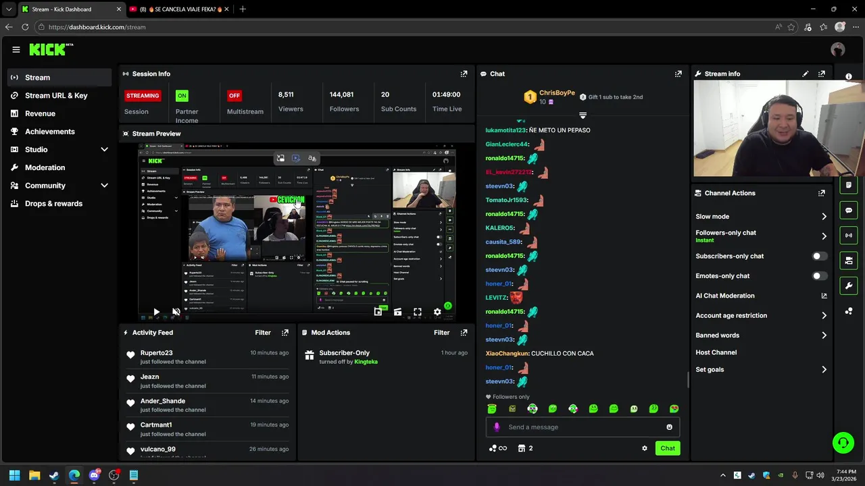Expand the Community sidebar section
865x486 pixels.
(x=105, y=186)
